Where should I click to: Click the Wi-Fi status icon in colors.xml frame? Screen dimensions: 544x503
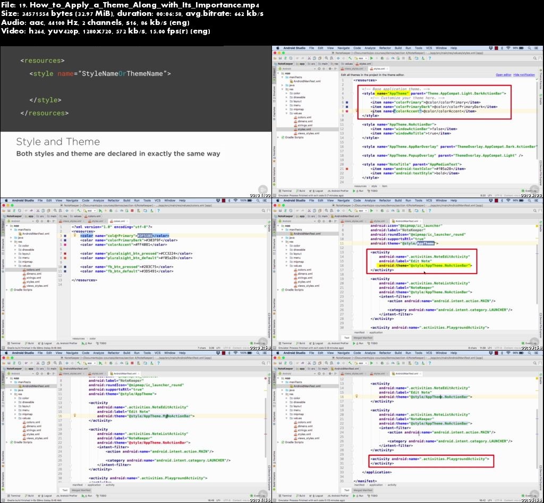click(235, 200)
